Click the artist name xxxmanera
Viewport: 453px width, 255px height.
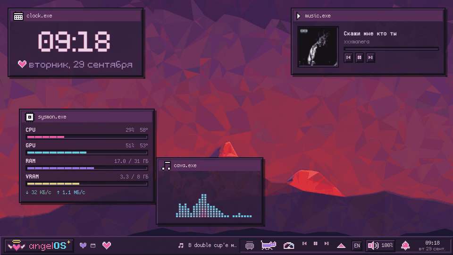[x=357, y=42]
